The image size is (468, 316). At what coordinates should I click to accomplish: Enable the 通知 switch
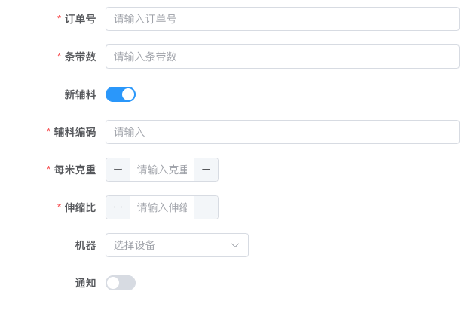pyautogui.click(x=121, y=283)
